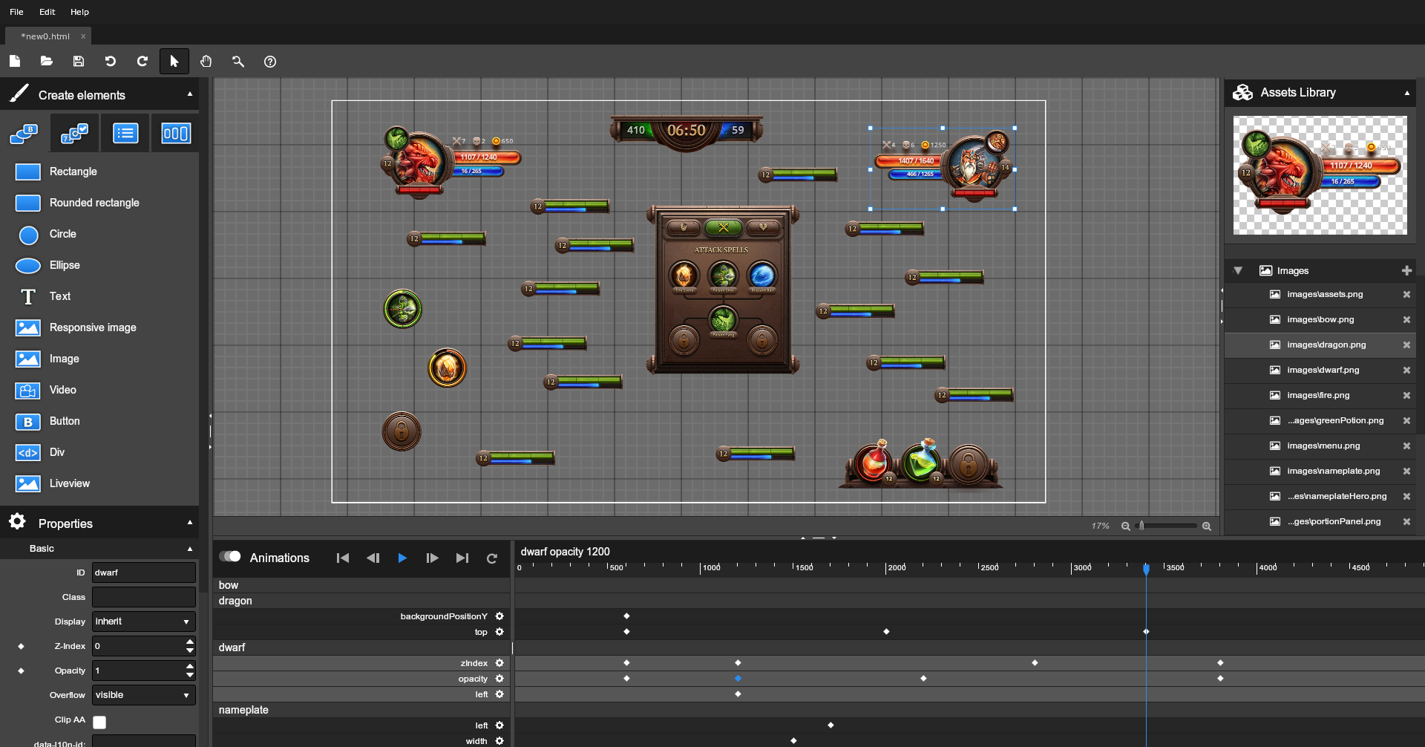Click the canvas zoom slider

pos(1167,526)
